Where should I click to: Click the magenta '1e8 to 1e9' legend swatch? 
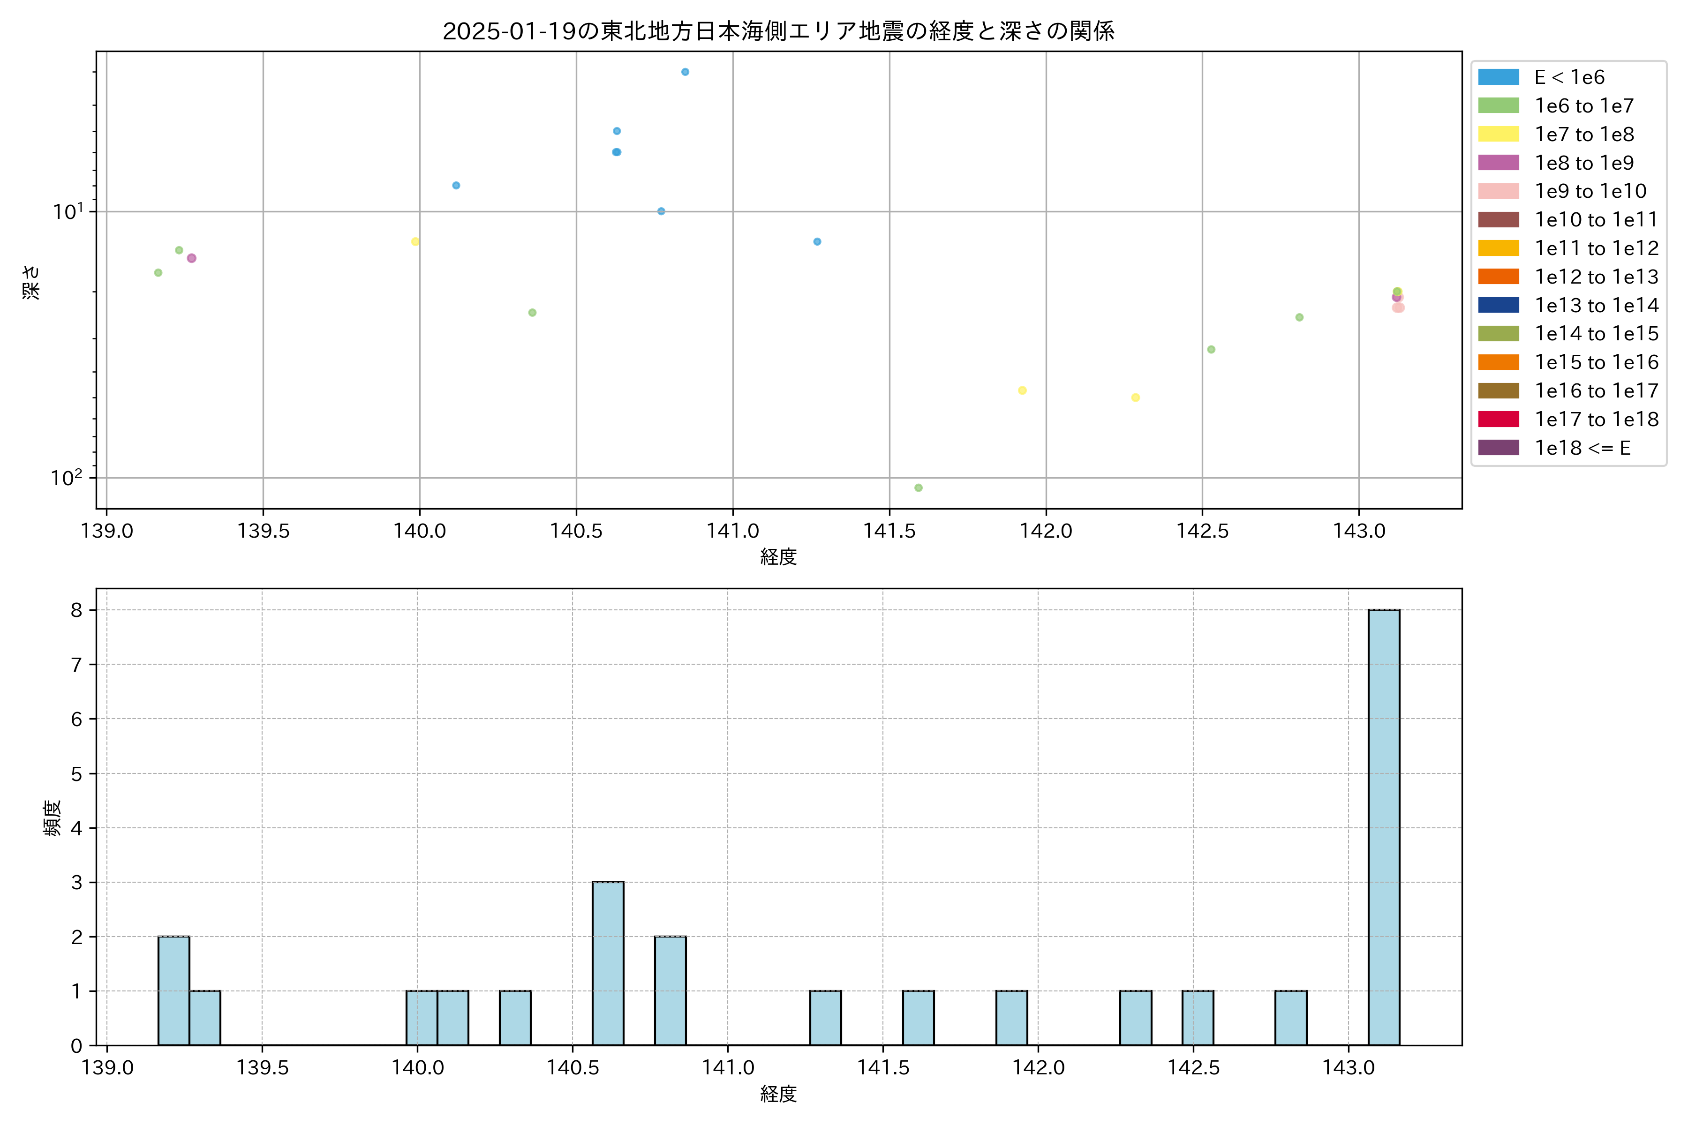[x=1498, y=163]
